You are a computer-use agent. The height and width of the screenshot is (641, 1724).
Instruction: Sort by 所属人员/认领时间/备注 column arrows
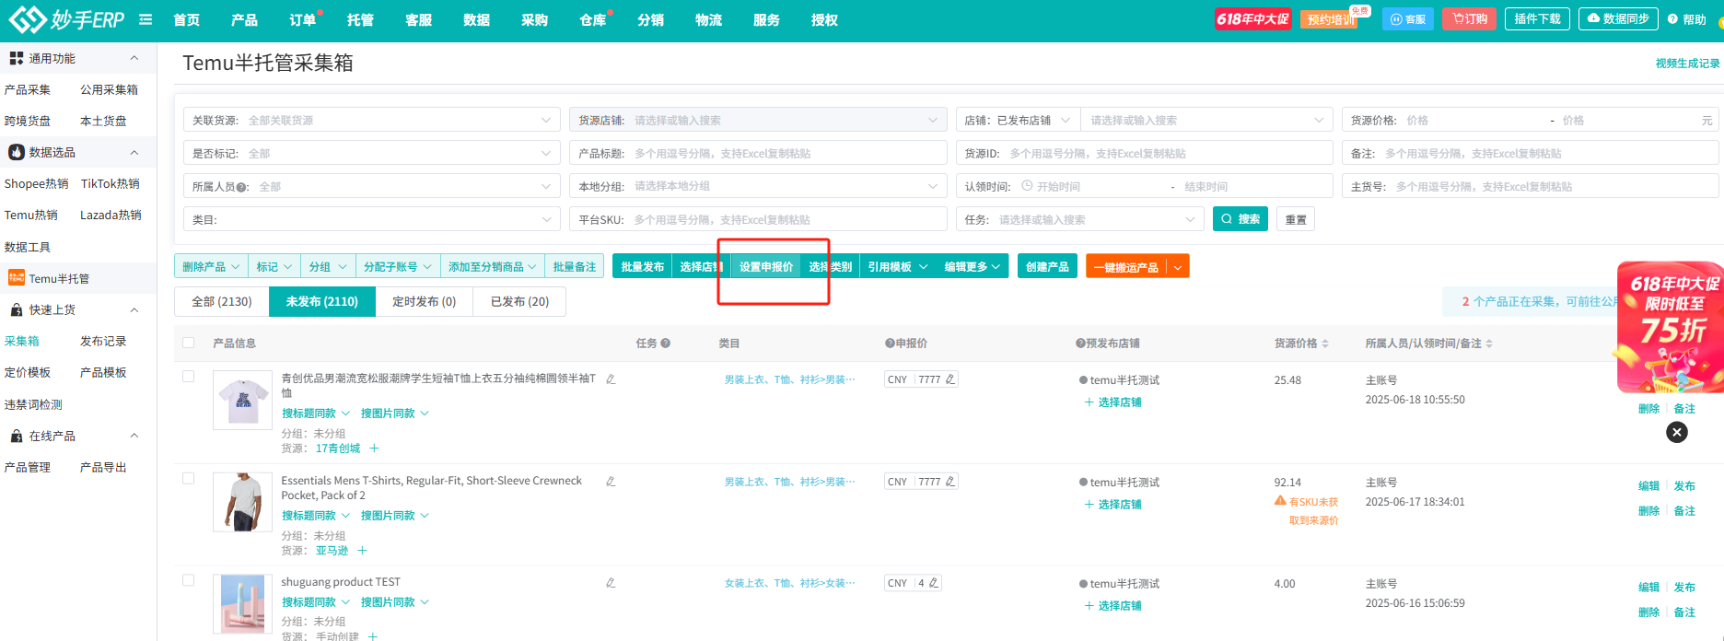(1489, 344)
